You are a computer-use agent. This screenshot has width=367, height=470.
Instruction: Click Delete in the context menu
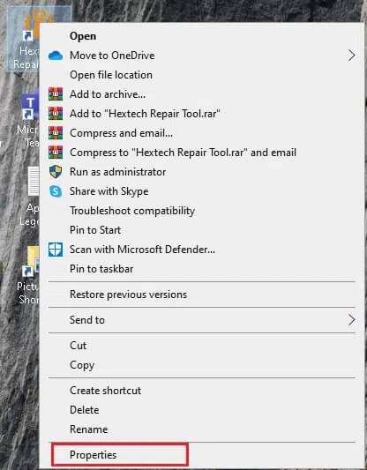click(85, 410)
